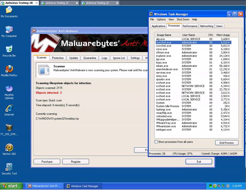Open the View menu in Task Manager

point(171,20)
